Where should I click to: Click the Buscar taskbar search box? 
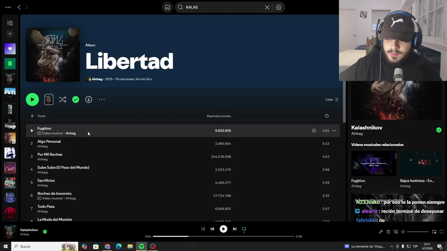point(45,246)
